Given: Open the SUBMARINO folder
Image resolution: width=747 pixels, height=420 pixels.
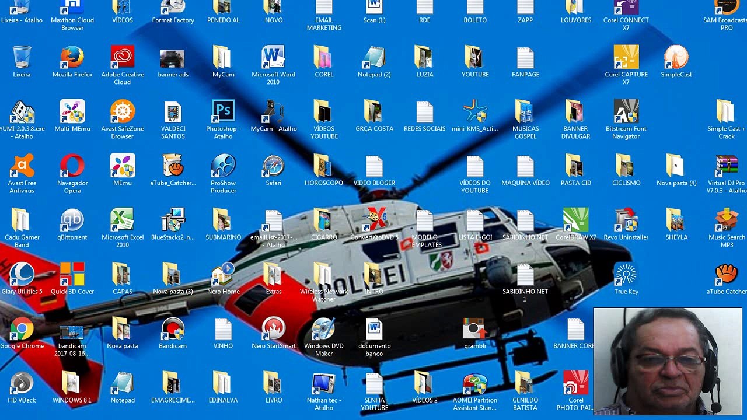Looking at the screenshot, I should (223, 220).
